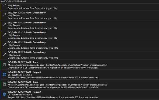
Task: Open Request heading above 5ms response time
Action: point(25,72)
